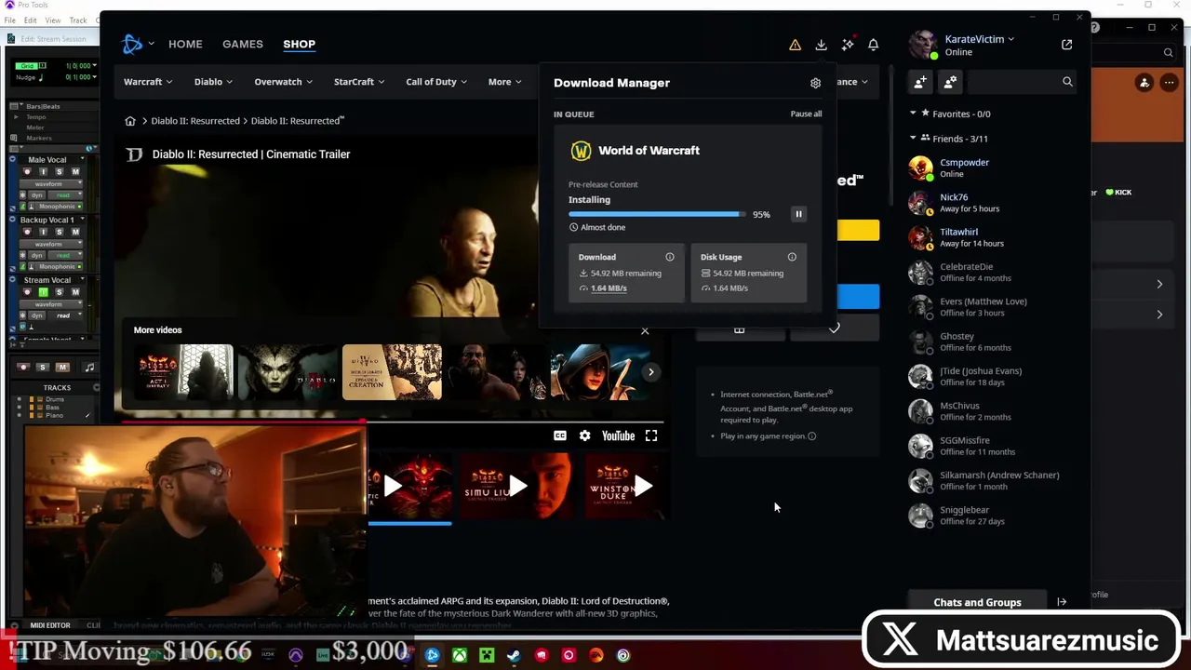
Task: Open Chats and Groups panel
Action: pos(977,602)
